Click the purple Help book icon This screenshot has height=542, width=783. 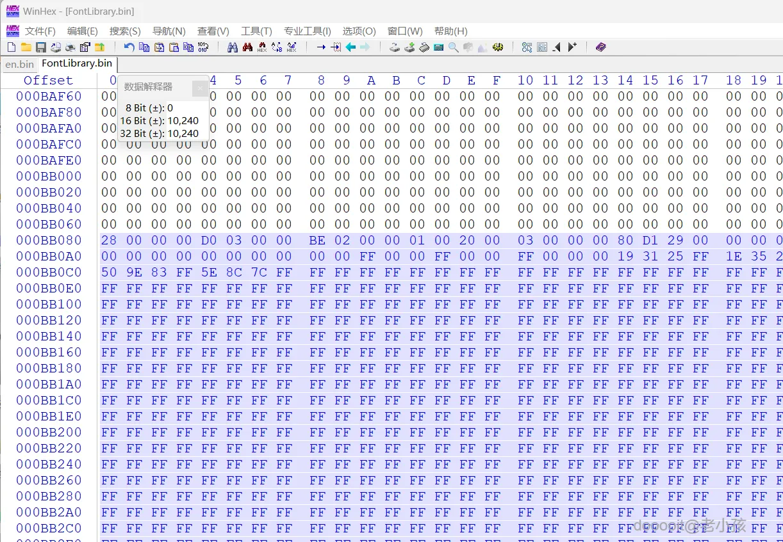[x=600, y=47]
